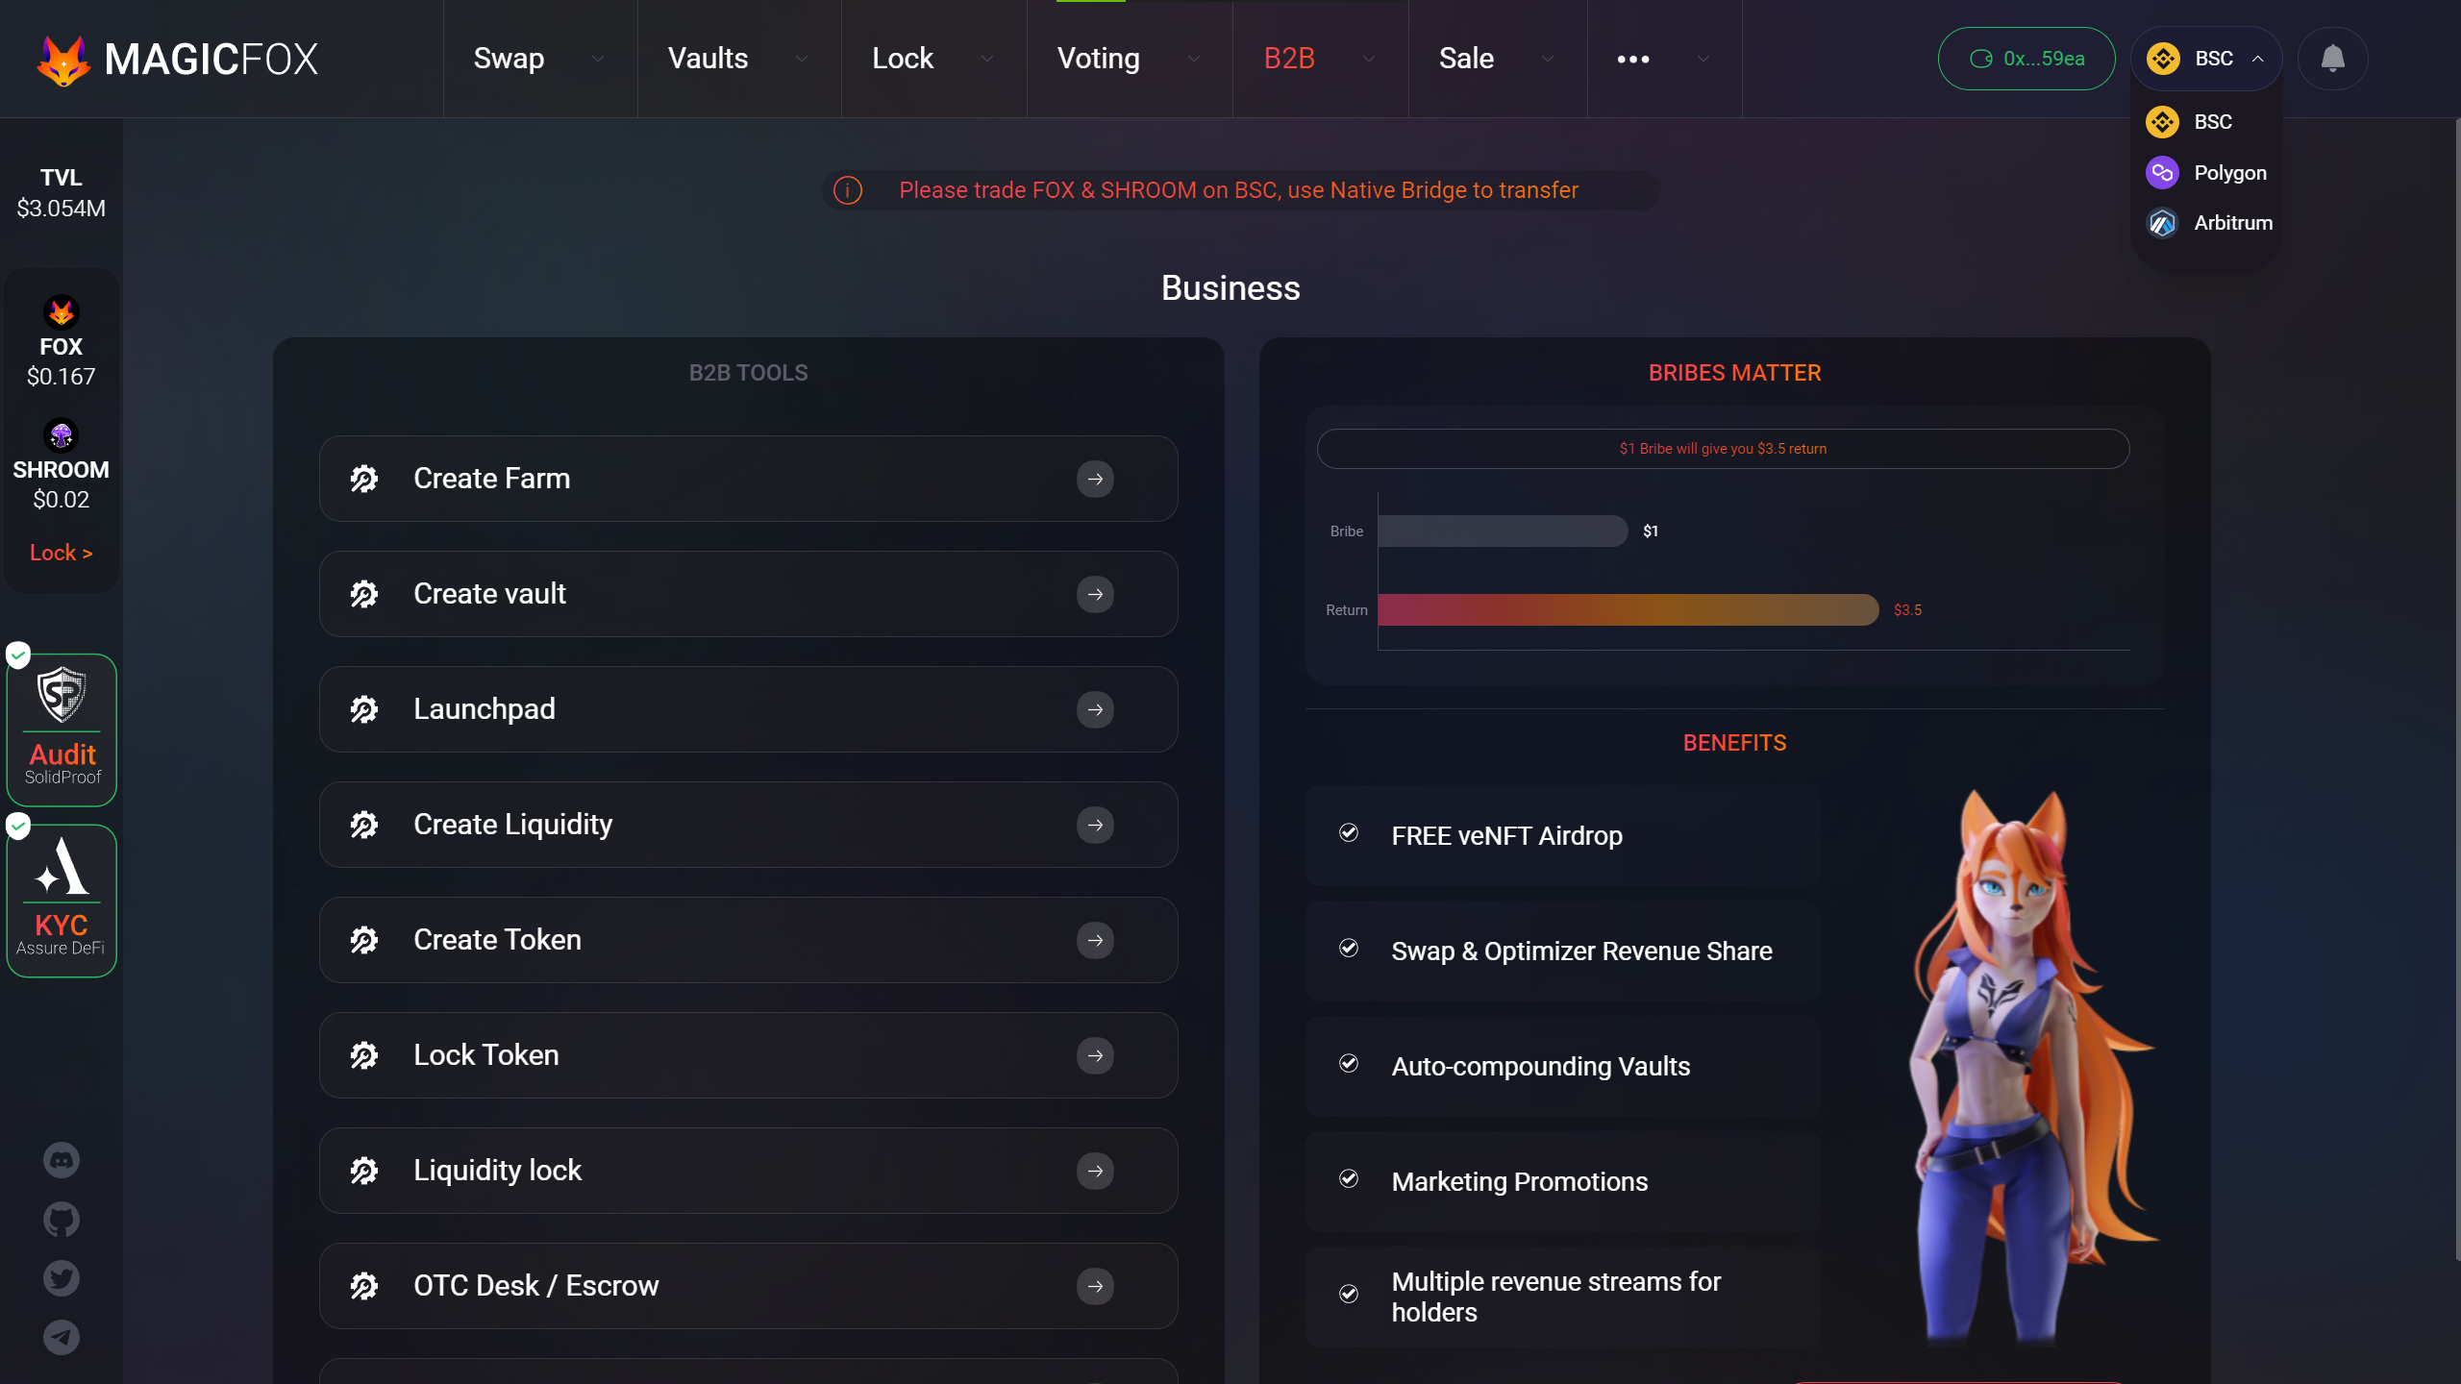Image resolution: width=2461 pixels, height=1384 pixels.
Task: Click the TVL $3.054M stat
Action: tap(61, 193)
